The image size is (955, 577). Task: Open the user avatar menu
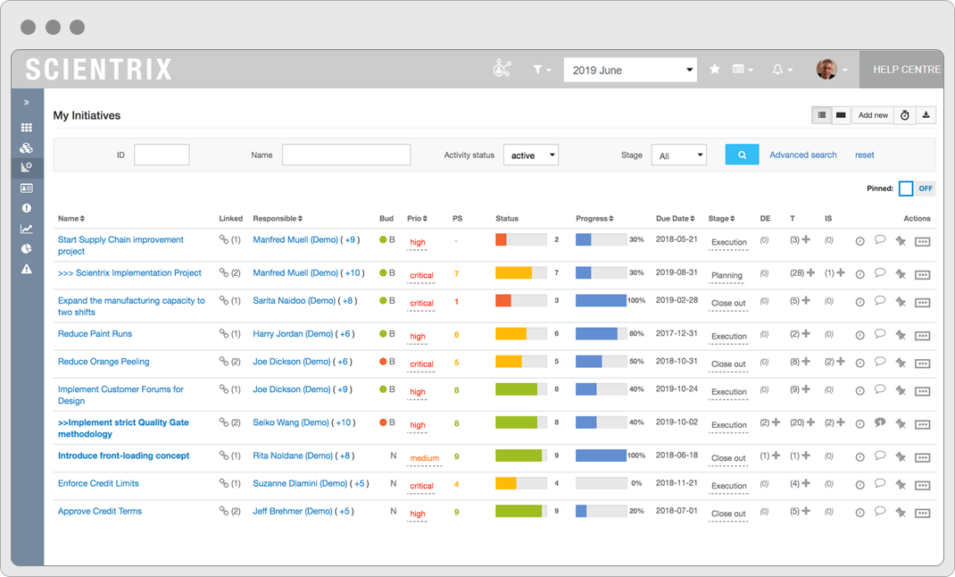point(831,70)
